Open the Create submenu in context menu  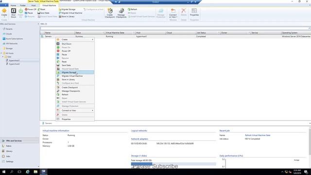coord(75,39)
